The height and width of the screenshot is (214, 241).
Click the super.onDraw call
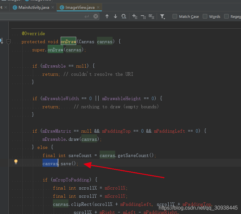[55, 50]
